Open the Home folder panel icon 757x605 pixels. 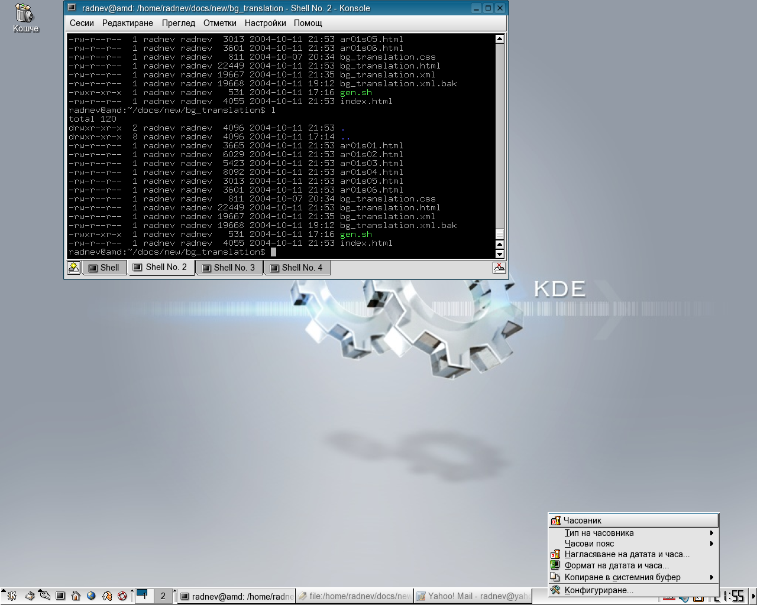76,596
